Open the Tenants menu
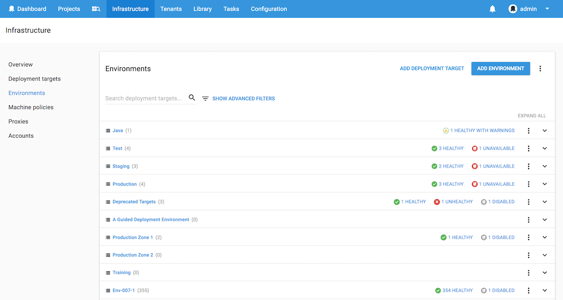 click(x=171, y=9)
